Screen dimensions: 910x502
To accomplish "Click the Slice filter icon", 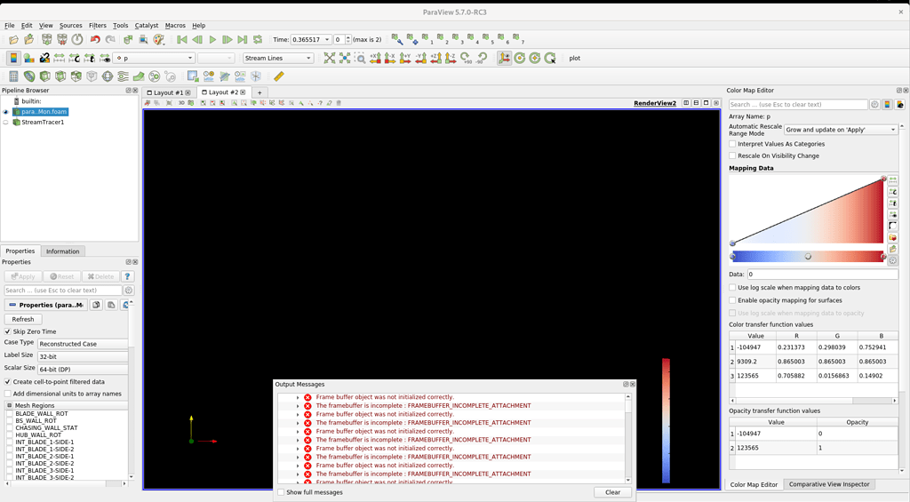I will click(60, 76).
